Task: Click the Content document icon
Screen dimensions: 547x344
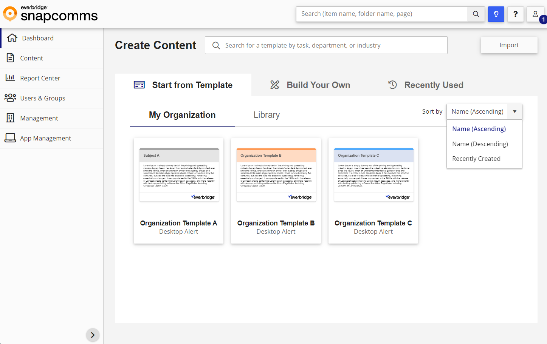Action: pyautogui.click(x=11, y=58)
